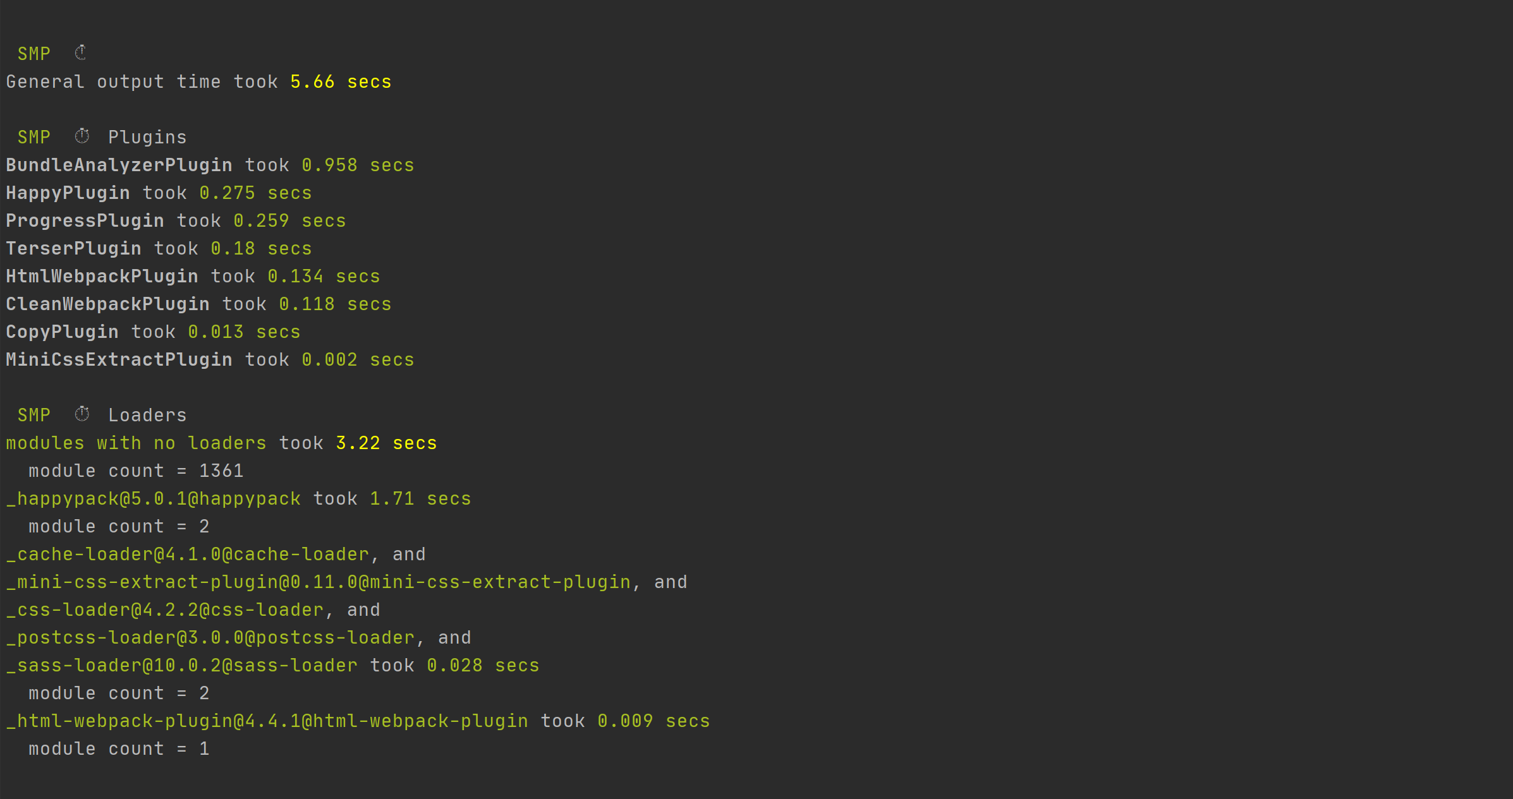Image resolution: width=1513 pixels, height=799 pixels.
Task: Click the BundleAnalyzerPlugin name
Action: [119, 165]
